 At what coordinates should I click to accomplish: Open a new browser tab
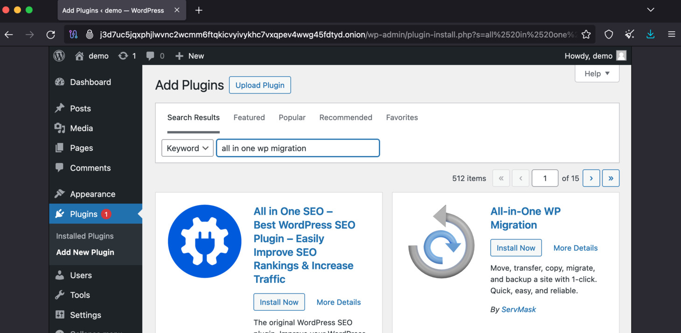coord(199,10)
